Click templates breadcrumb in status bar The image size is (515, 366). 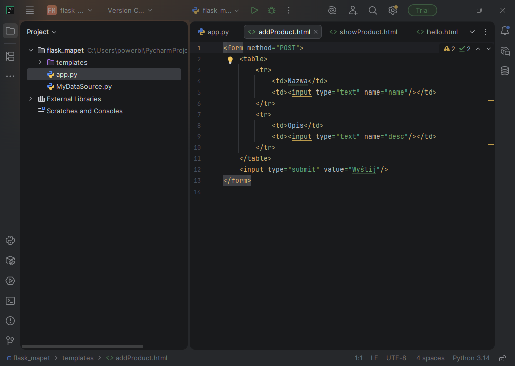(78, 358)
